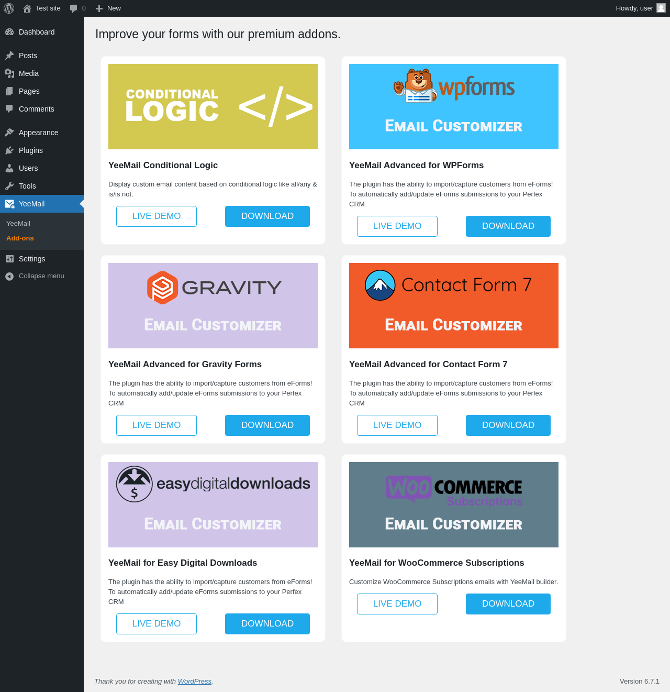
Task: Open the Appearance menu
Action: tap(42, 133)
